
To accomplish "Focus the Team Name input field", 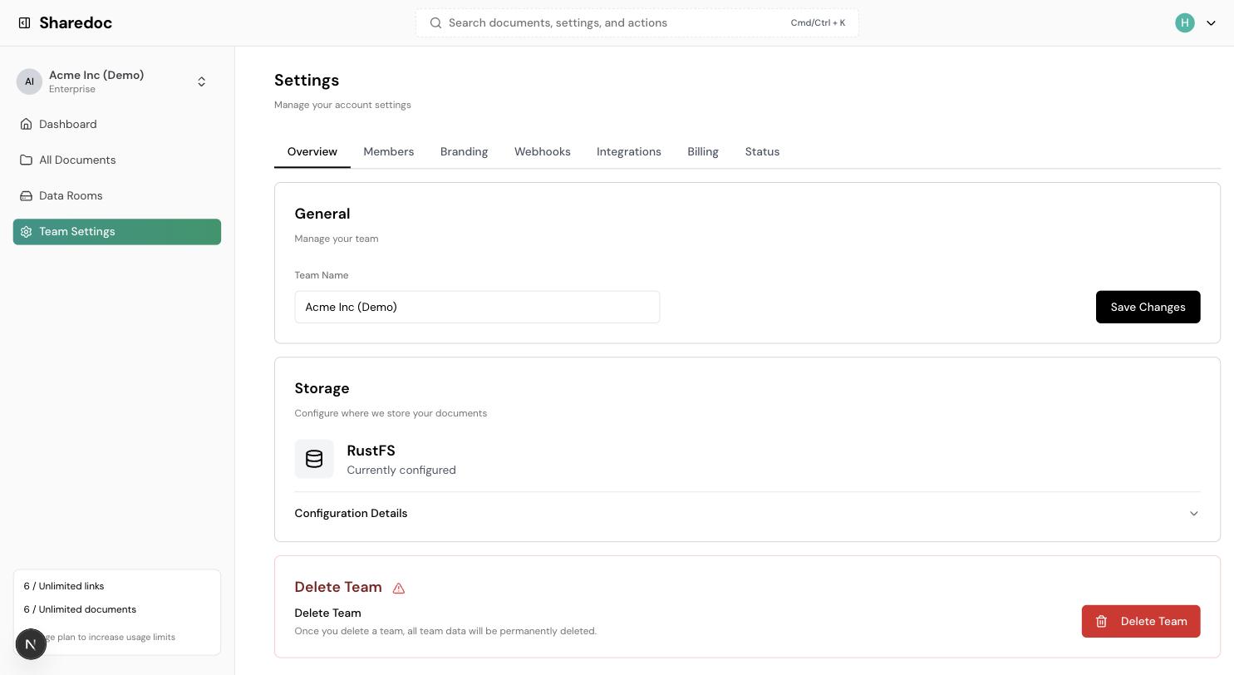I will (x=477, y=308).
